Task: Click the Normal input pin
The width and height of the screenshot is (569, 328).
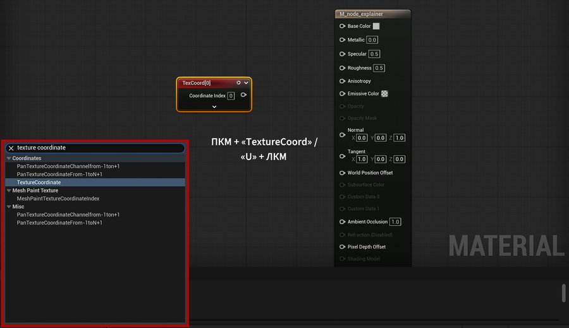Action: [x=342, y=135]
